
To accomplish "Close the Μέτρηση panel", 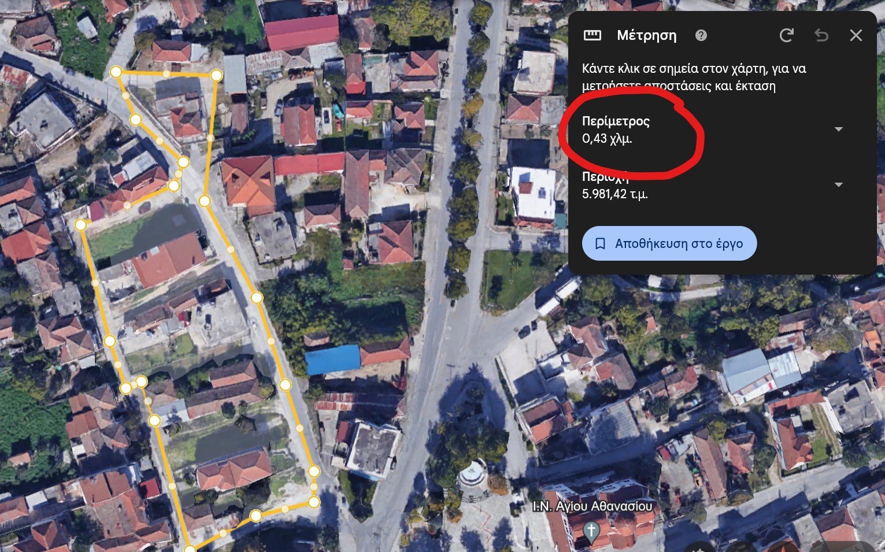I will [x=856, y=35].
